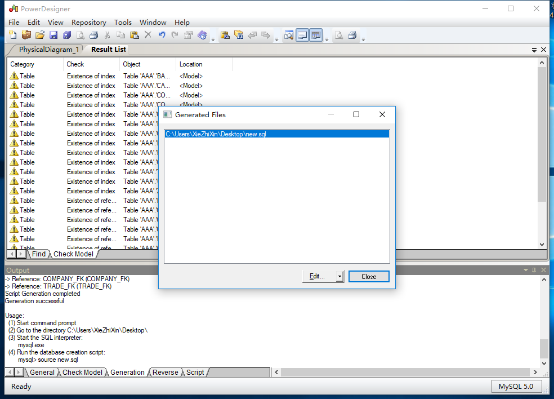Screen dimensions: 554x399
Task: Toggle the Output window toolbar button
Action: click(x=302, y=35)
